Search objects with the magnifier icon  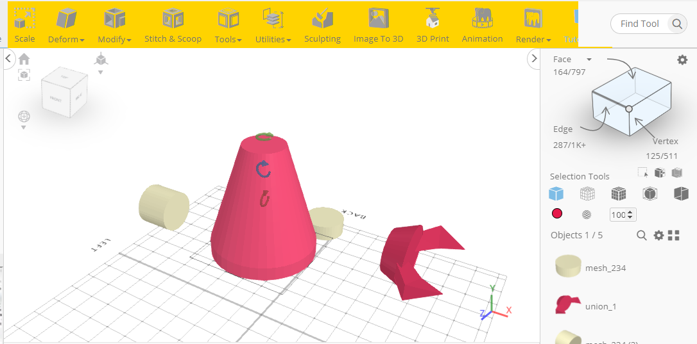coord(641,235)
